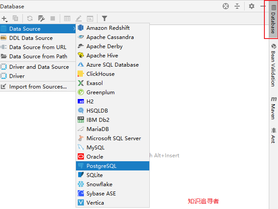Choose Data Source from Path
The image size is (278, 209).
click(38, 56)
